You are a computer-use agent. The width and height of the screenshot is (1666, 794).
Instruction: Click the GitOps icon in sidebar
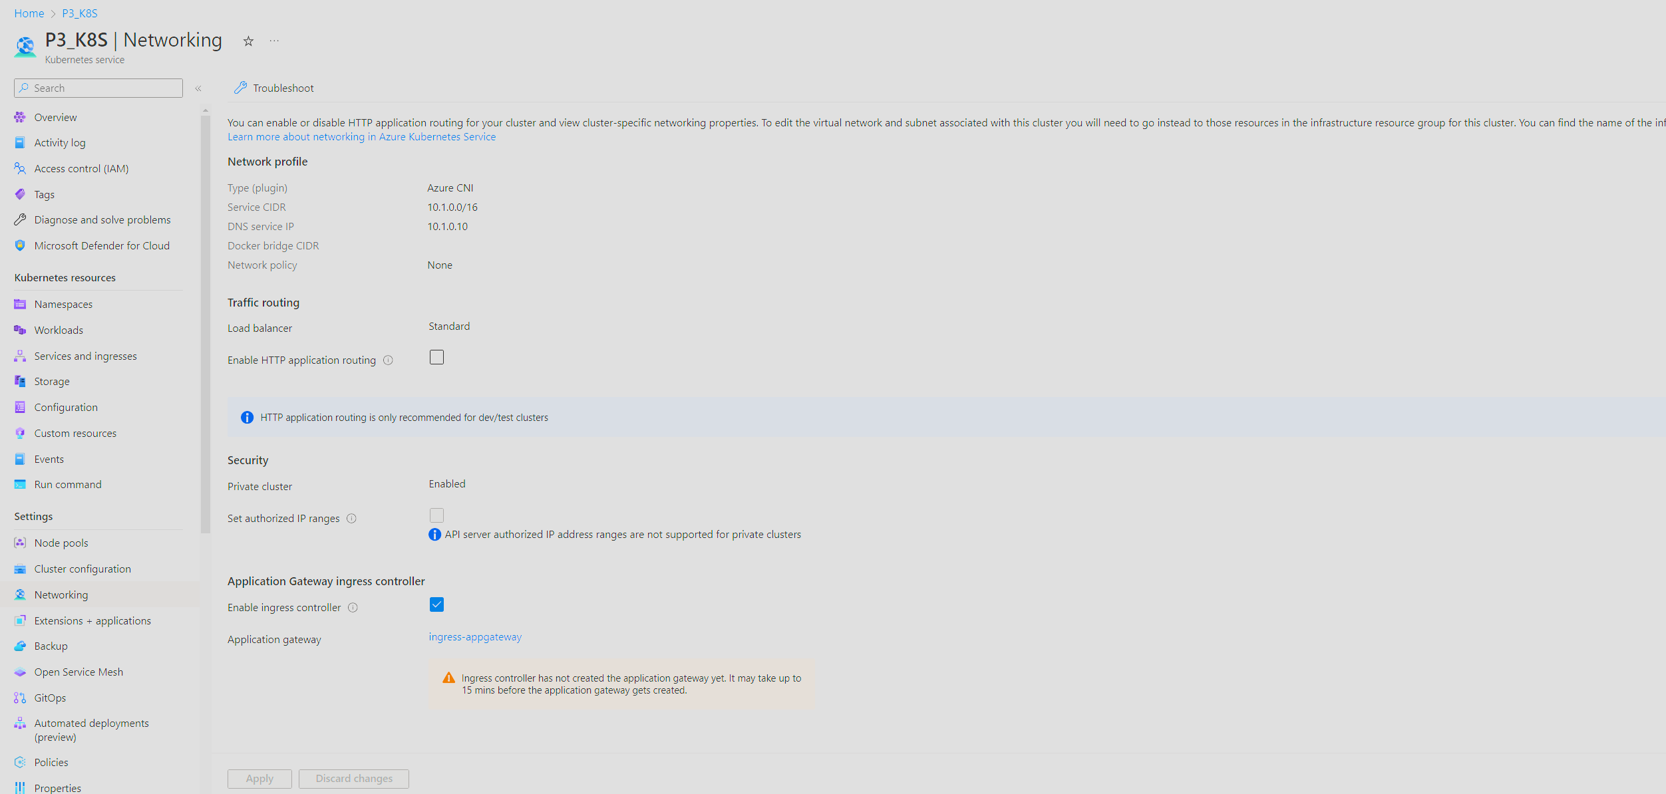pos(20,698)
